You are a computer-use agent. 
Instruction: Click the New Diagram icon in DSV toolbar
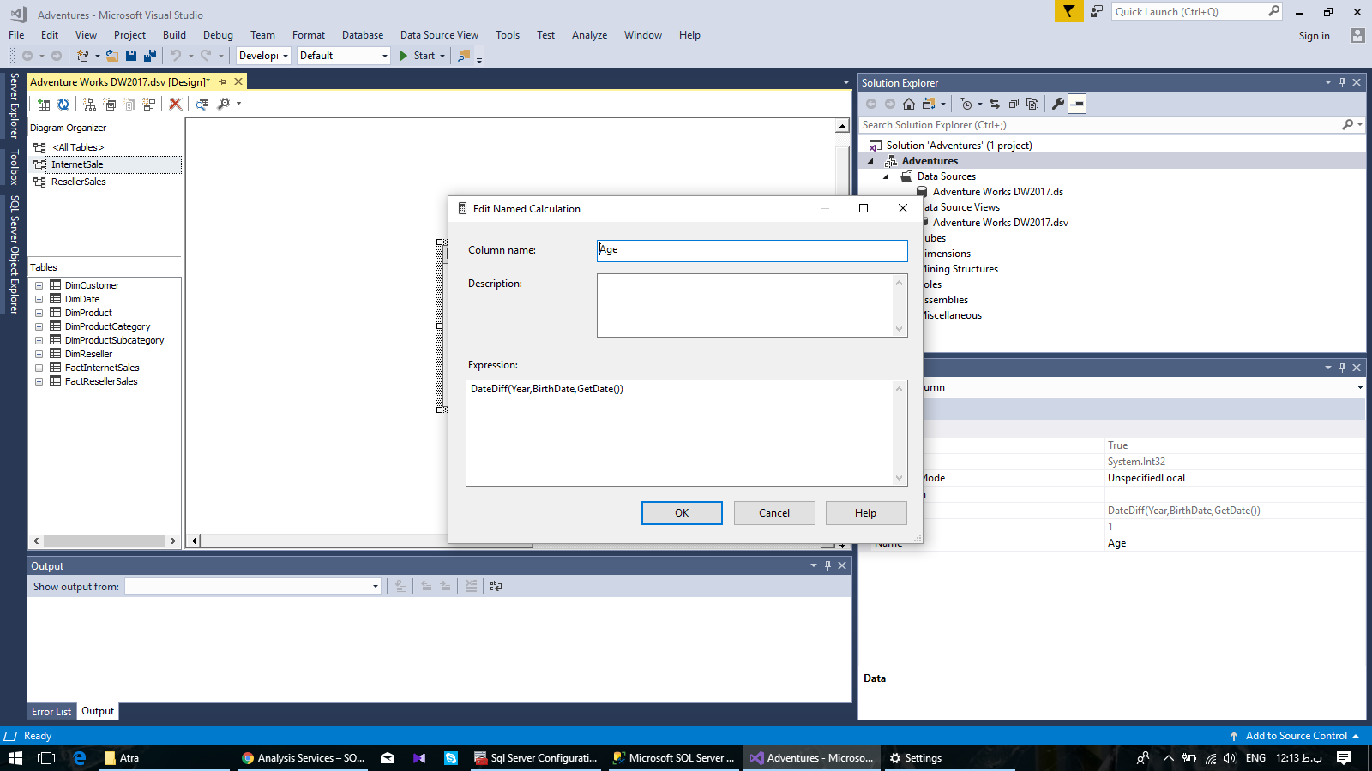click(x=89, y=105)
